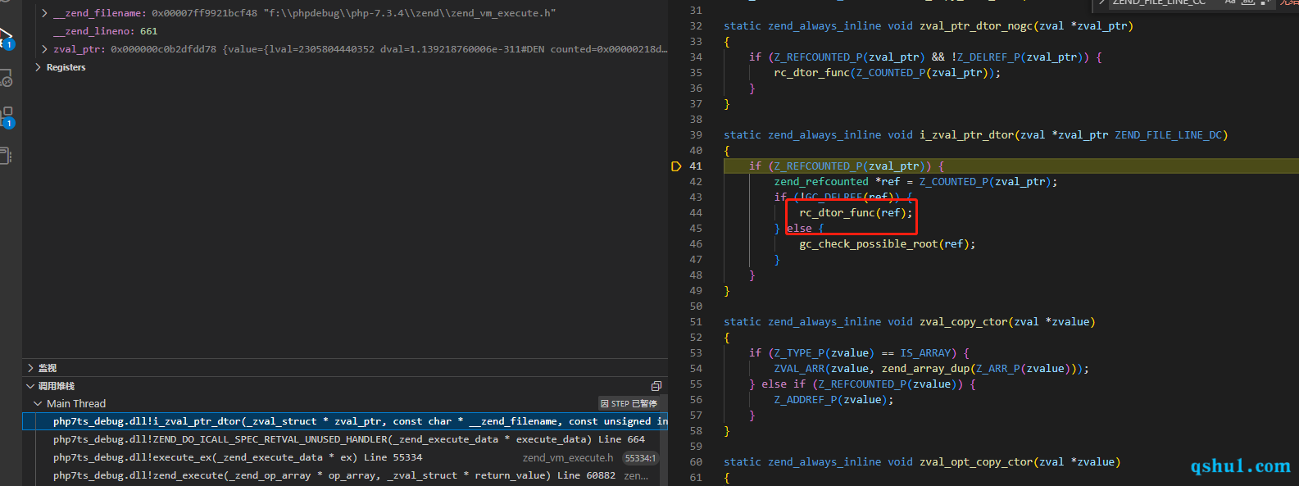Click the __zend_lineno: 661 variable
This screenshot has height=486, width=1299.
click(105, 31)
